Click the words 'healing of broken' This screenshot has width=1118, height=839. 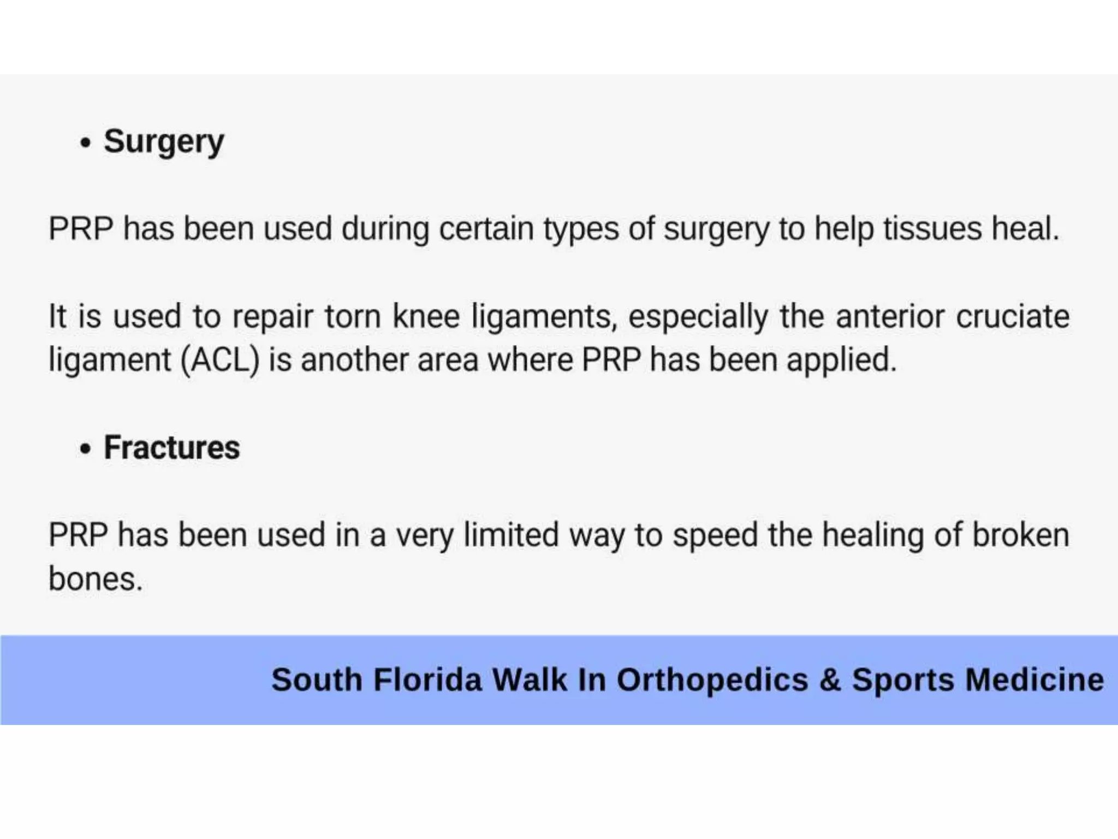945,535
